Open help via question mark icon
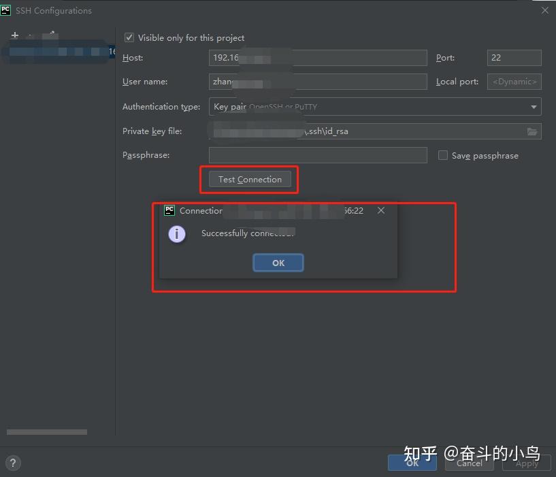556x477 pixels. pos(12,463)
